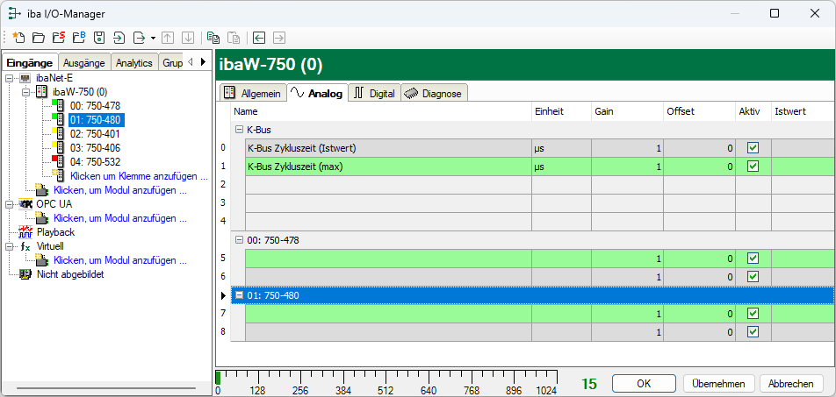Select terminal 03: 750-406 in tree

point(96,148)
